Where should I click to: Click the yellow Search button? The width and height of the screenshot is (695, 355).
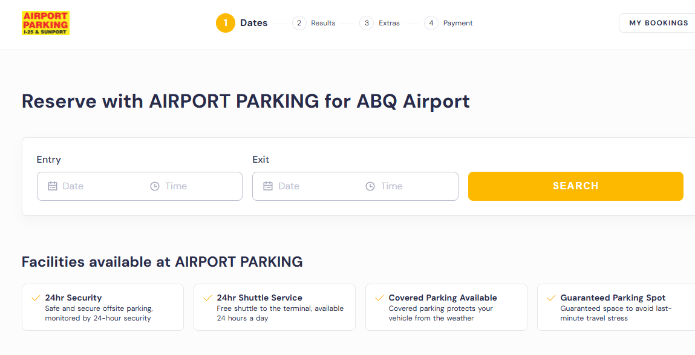[x=576, y=186]
